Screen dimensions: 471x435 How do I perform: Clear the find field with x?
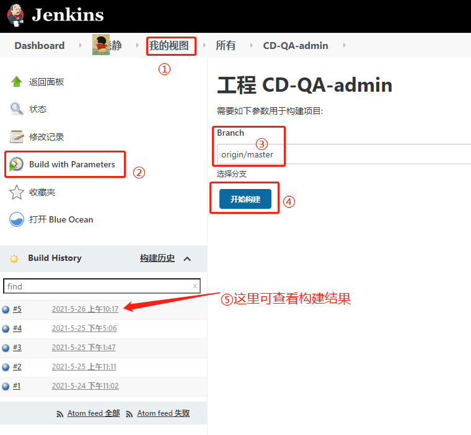click(195, 286)
